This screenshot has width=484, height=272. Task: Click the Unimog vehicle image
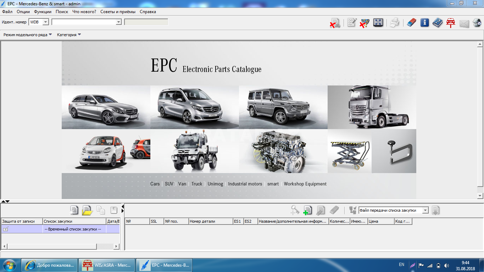pos(195,151)
